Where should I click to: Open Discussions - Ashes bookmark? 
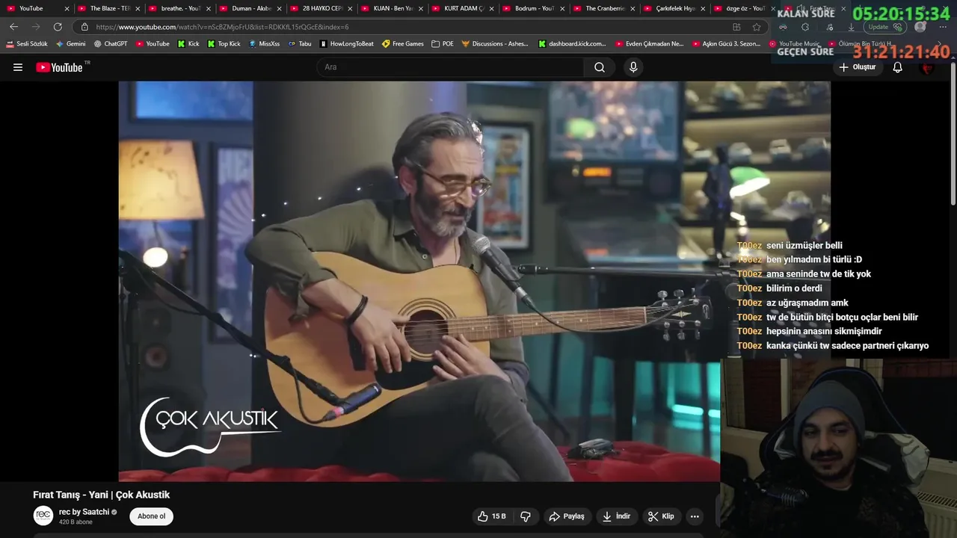point(495,44)
